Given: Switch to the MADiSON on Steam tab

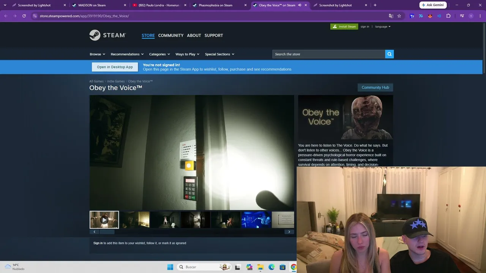Looking at the screenshot, I should click(98, 5).
